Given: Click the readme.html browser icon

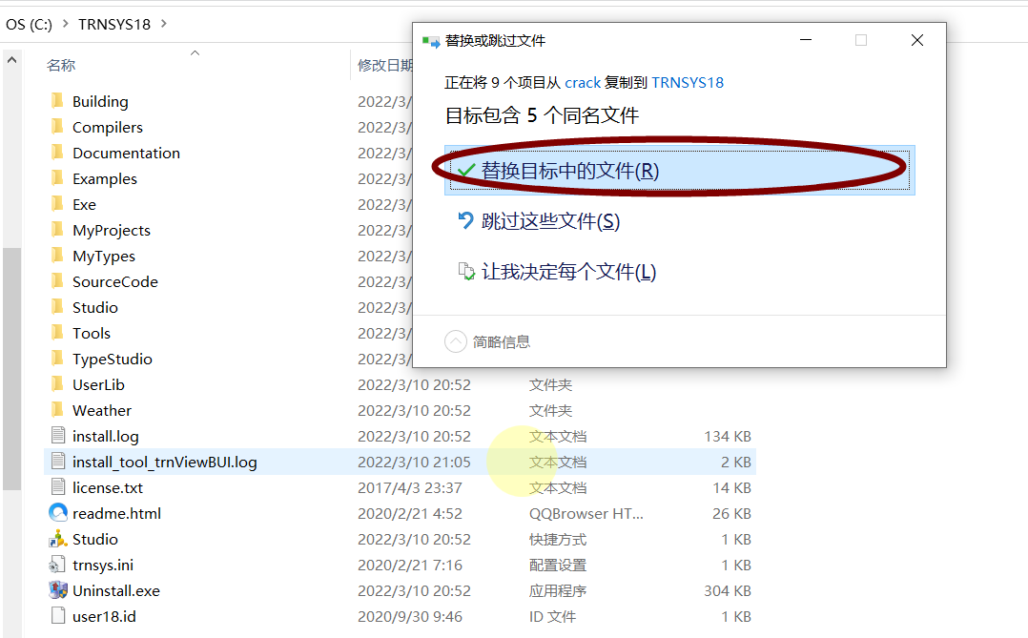Looking at the screenshot, I should (x=58, y=513).
